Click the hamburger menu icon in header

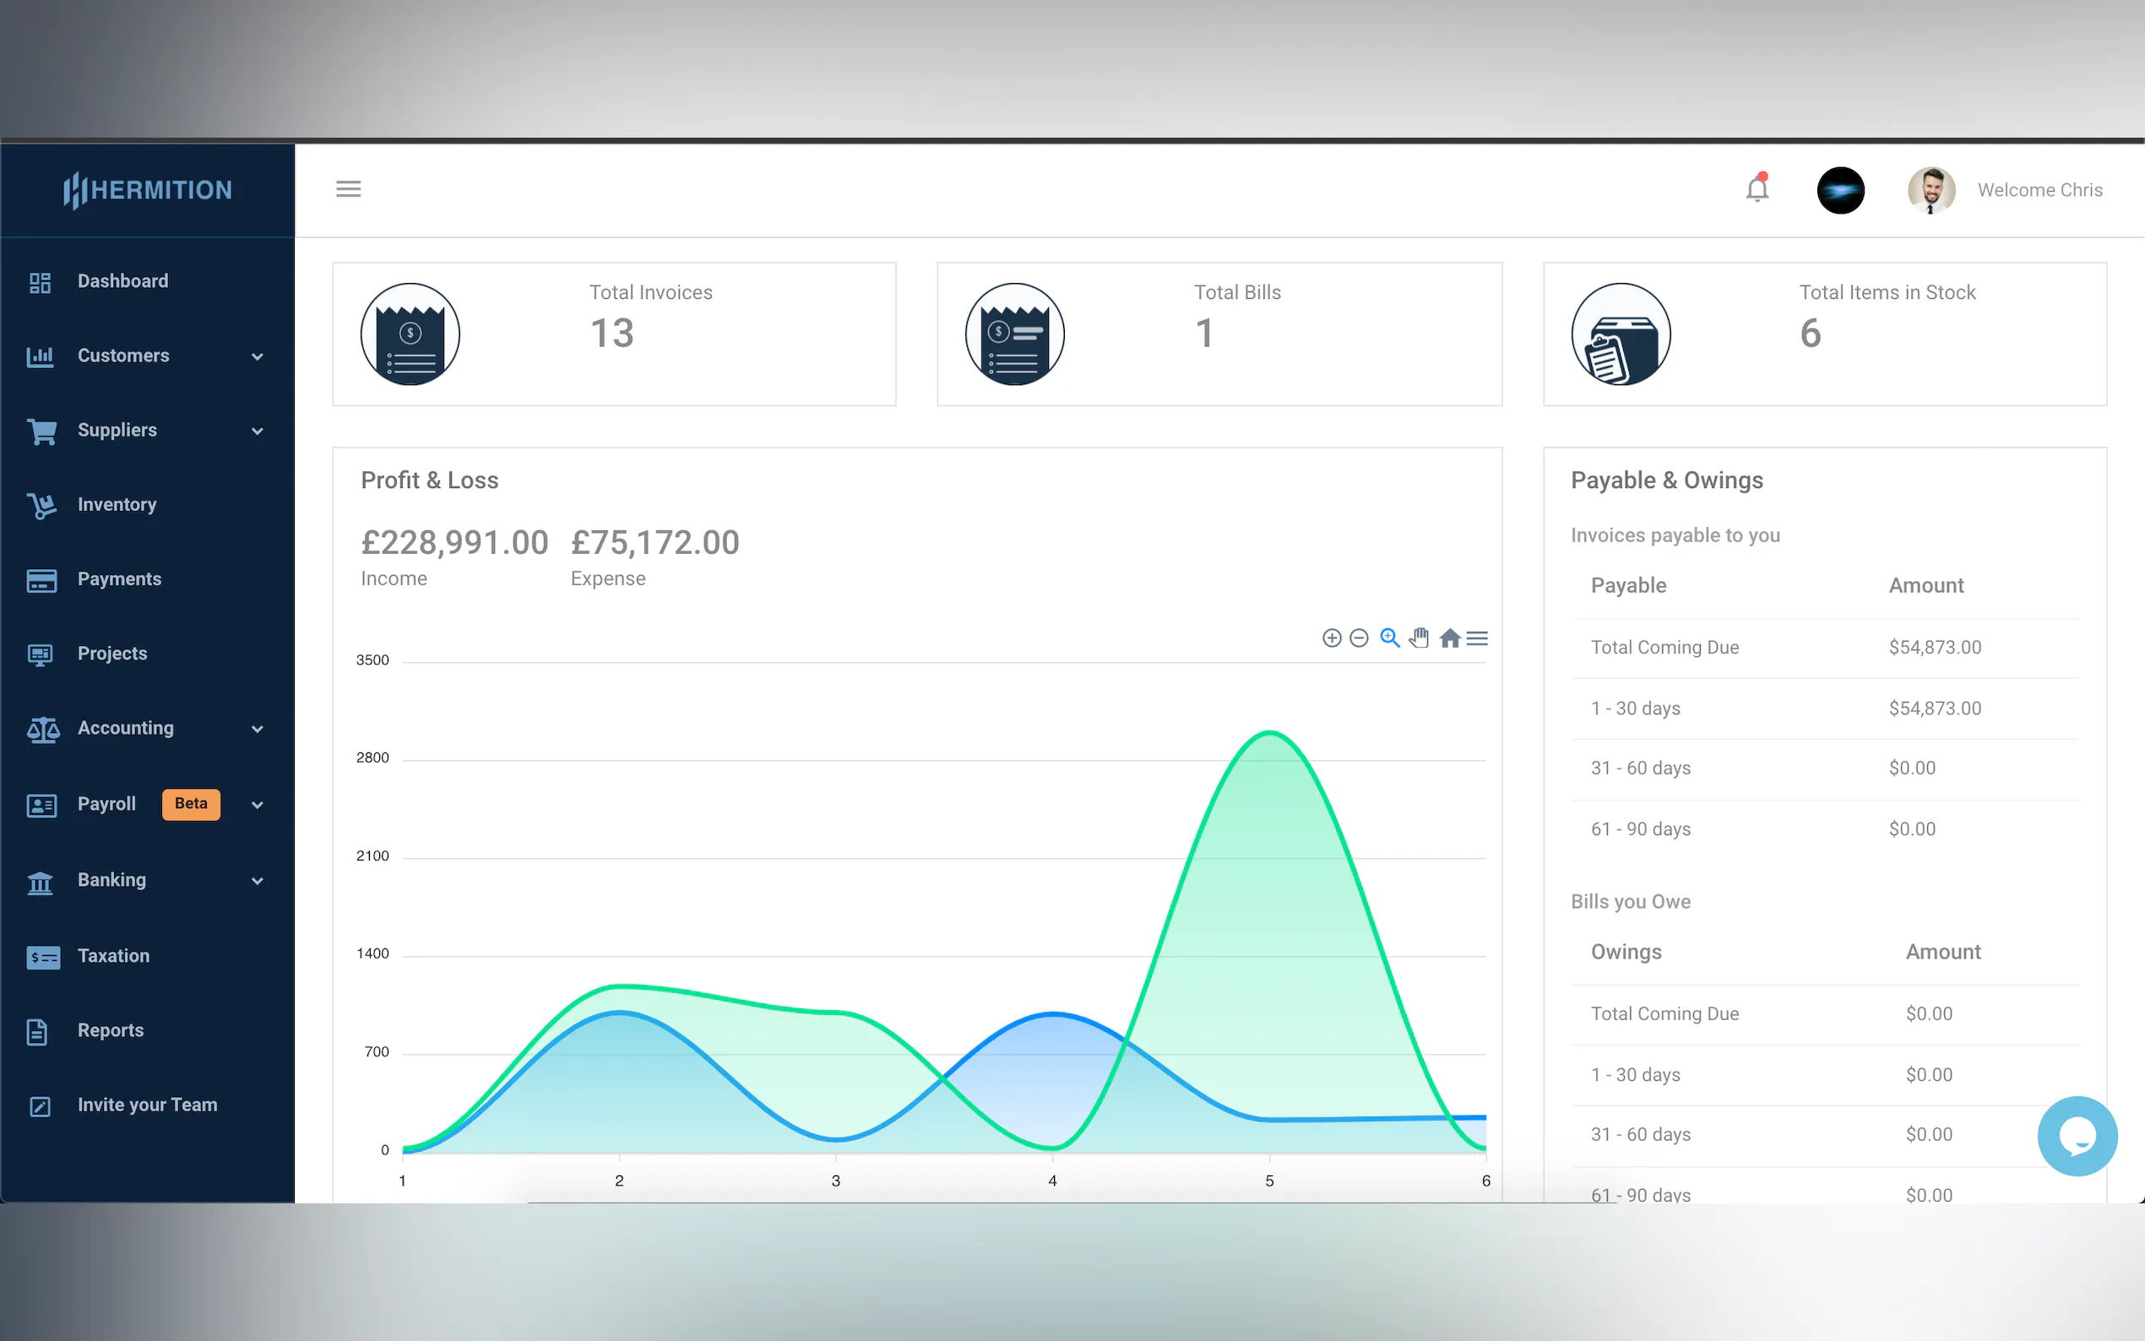(x=349, y=189)
